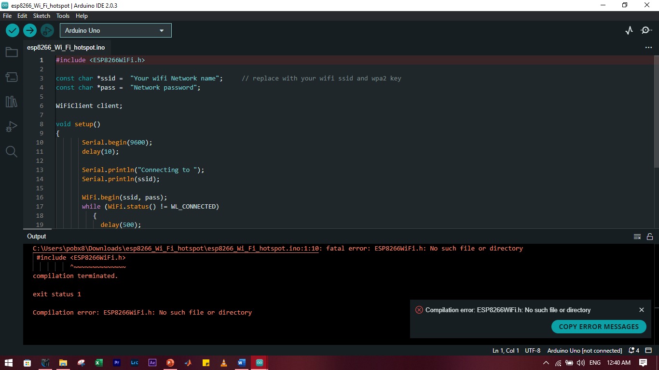
Task: Open the Wi-Fi network tray icon
Action: pyautogui.click(x=558, y=363)
